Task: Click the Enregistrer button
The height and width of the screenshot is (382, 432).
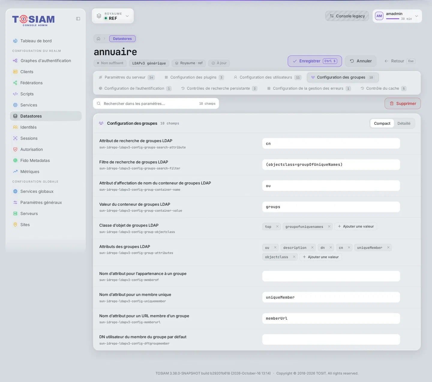Action: pos(315,61)
